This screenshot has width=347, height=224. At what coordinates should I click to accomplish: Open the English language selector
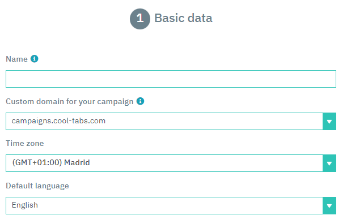pos(171,206)
